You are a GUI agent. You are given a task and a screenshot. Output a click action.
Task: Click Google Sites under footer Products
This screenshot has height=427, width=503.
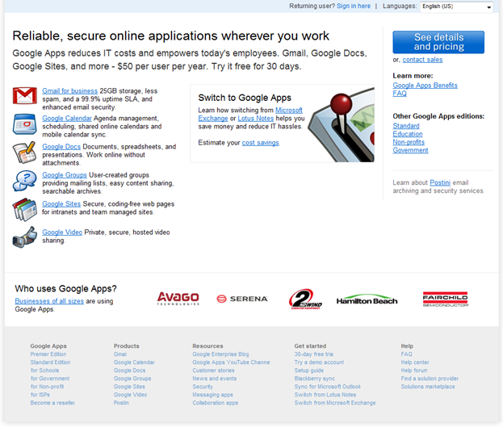(129, 387)
